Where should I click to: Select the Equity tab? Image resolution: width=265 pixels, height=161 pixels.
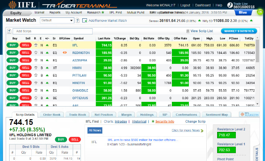(x=16, y=13)
